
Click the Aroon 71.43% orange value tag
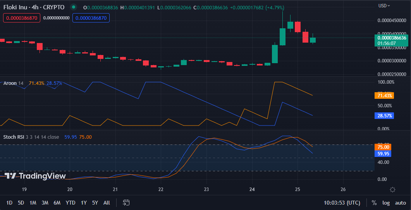point(384,95)
